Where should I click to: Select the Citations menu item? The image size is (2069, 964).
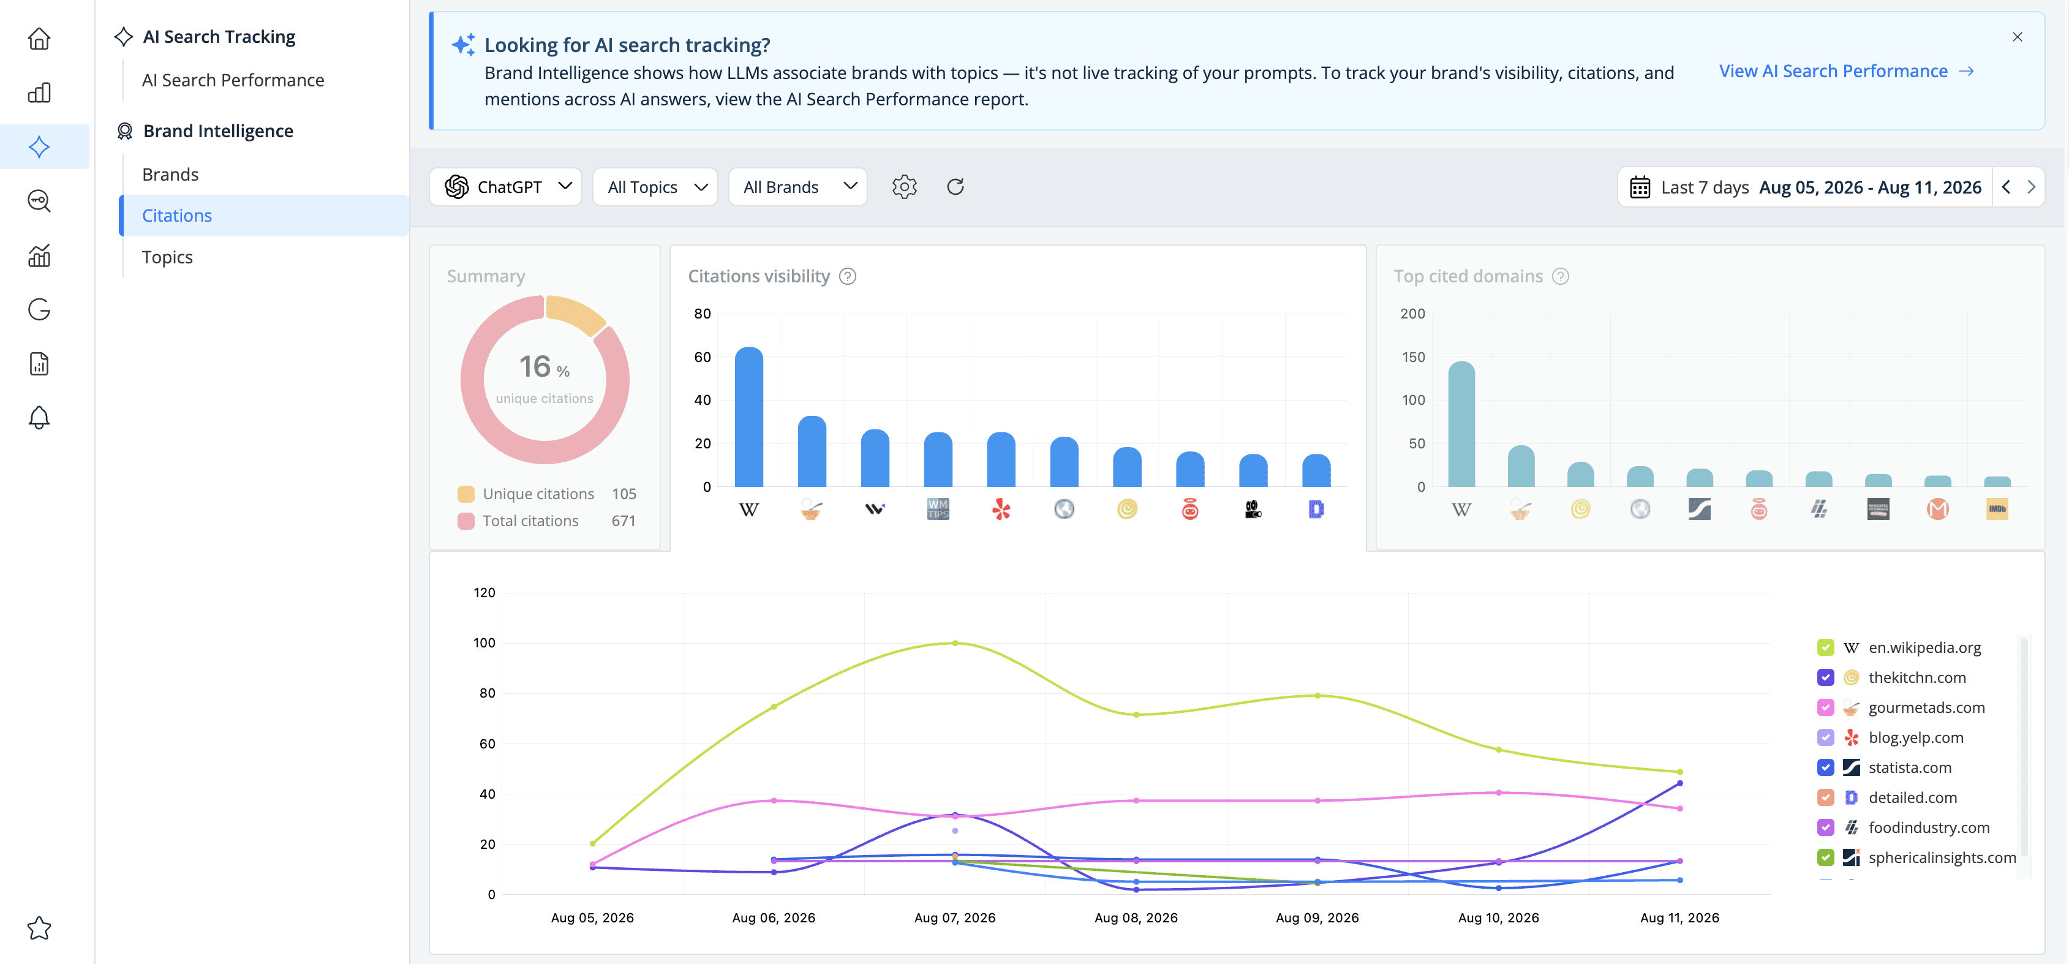tap(263, 216)
